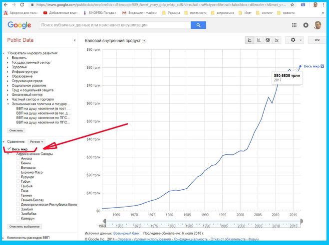
Task: Click the "Очистить выбранное" button
Action: click(24, 227)
